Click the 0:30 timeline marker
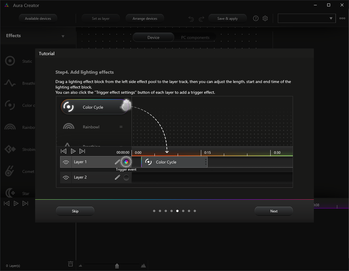Viewport: 349px width, 271px height. pos(277,153)
